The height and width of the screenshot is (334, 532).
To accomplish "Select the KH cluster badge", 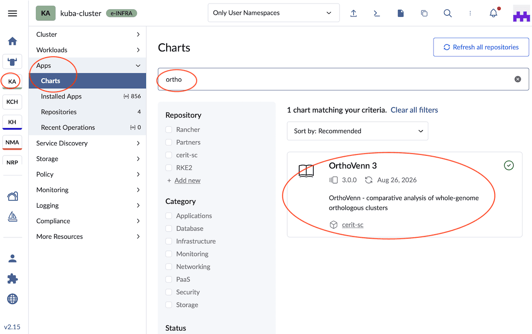I will 12,122.
